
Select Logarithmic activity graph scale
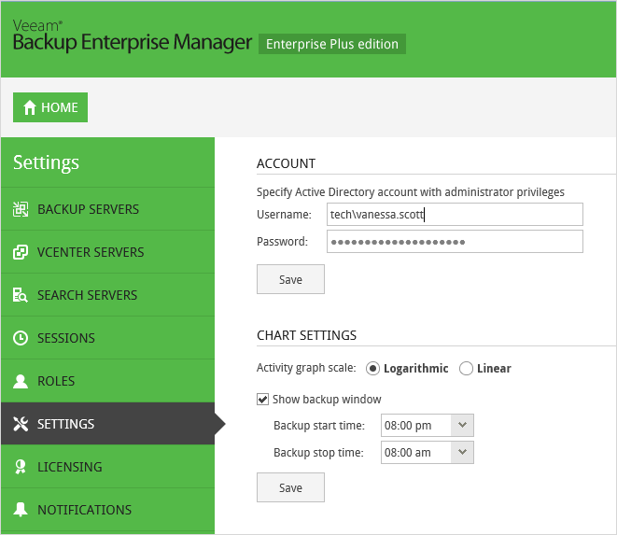pos(372,369)
